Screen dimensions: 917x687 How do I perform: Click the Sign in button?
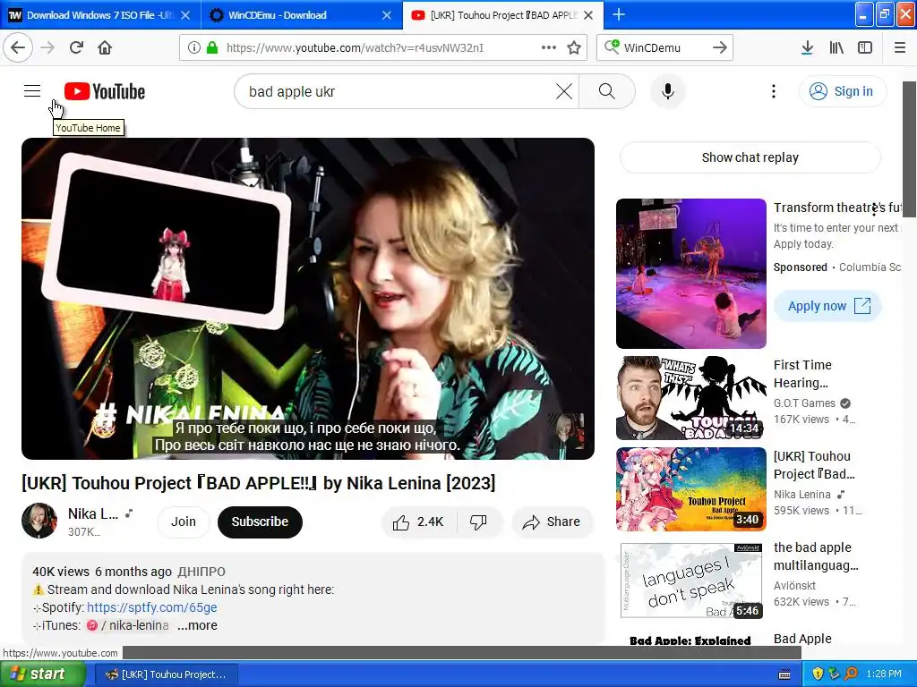coord(842,91)
